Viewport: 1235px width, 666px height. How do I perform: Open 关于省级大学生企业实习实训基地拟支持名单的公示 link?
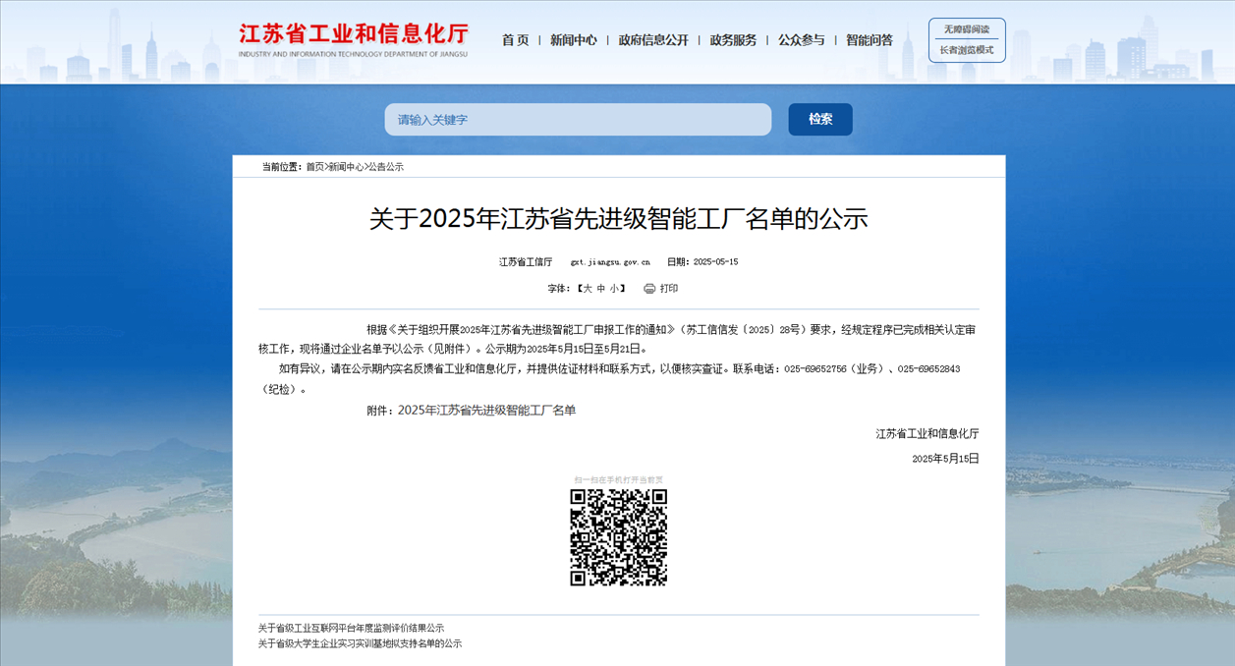tap(360, 643)
